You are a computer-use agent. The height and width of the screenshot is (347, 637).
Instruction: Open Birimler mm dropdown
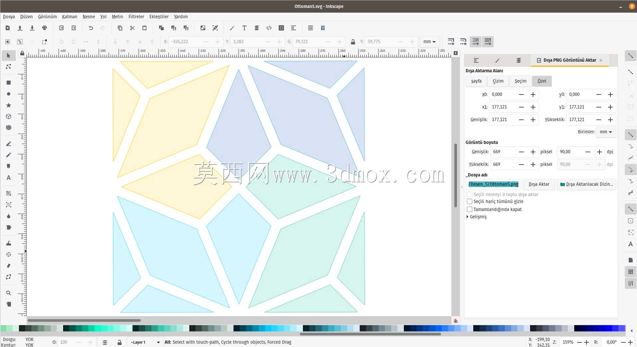(x=606, y=132)
